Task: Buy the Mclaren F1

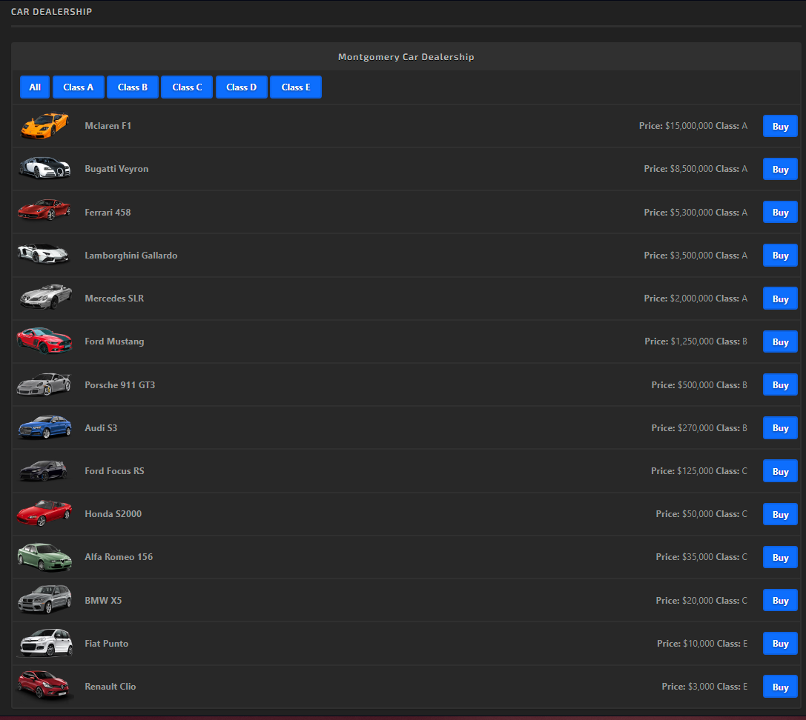Action: tap(780, 126)
